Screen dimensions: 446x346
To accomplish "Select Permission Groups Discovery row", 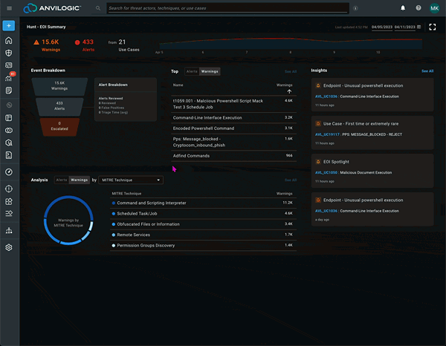I will [x=204, y=246].
